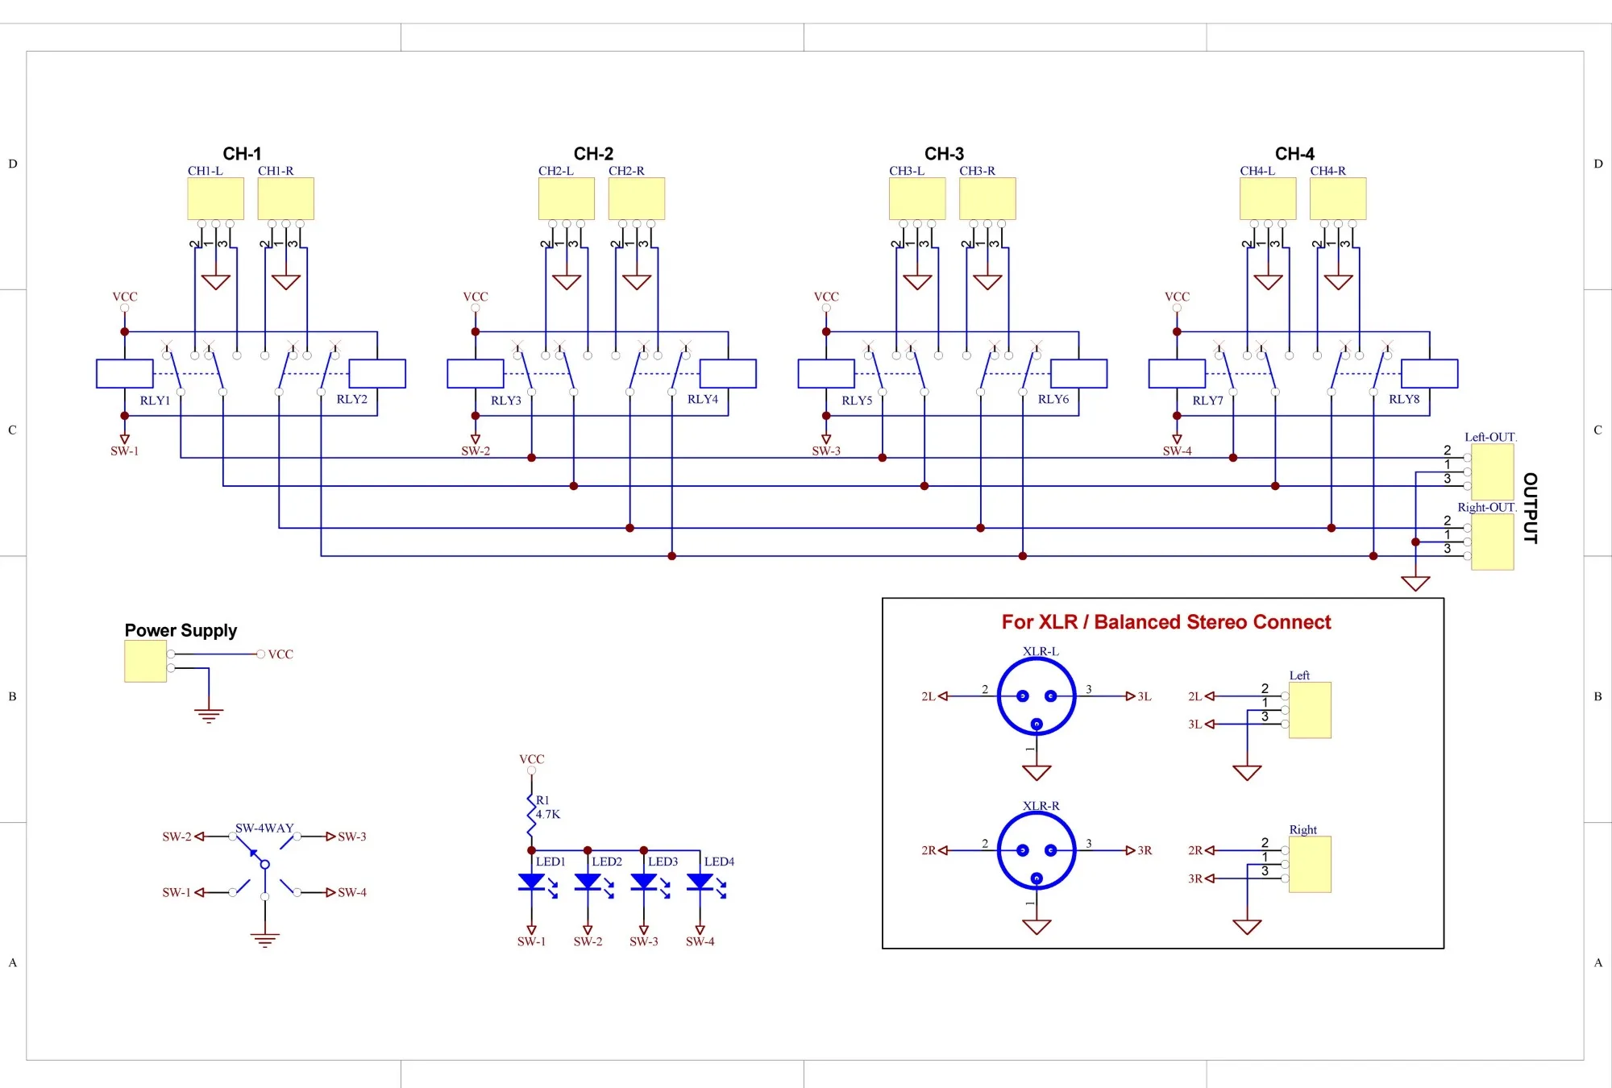The height and width of the screenshot is (1088, 1612).
Task: Click the LED1 diode symbol
Action: click(x=531, y=882)
